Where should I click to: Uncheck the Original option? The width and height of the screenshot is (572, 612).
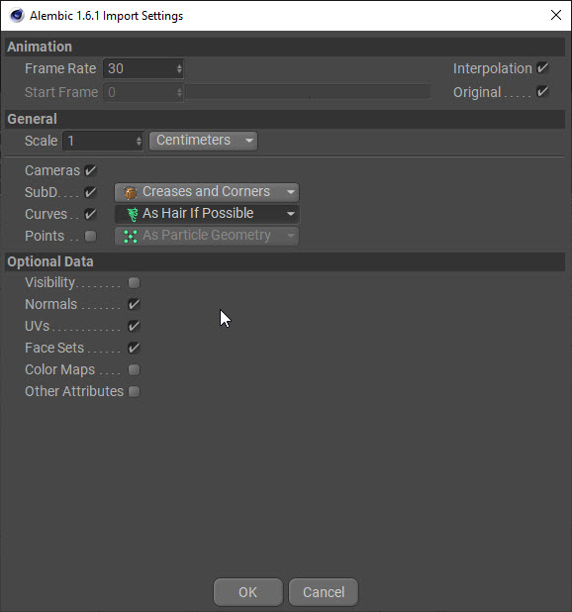click(542, 92)
